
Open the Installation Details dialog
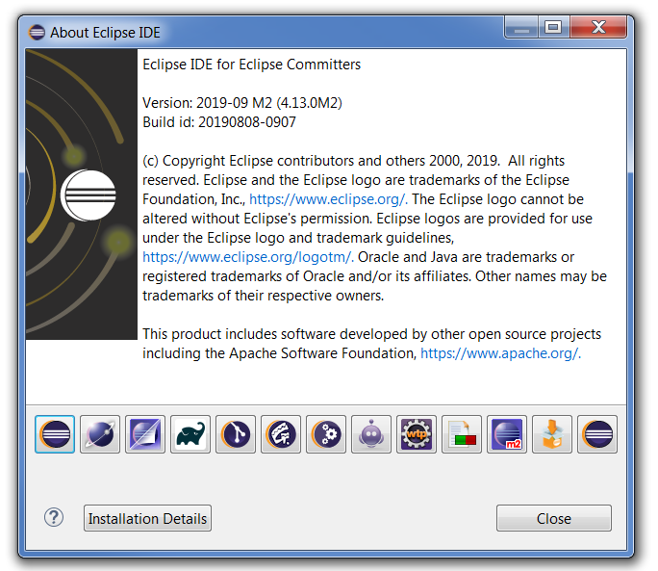pos(147,518)
